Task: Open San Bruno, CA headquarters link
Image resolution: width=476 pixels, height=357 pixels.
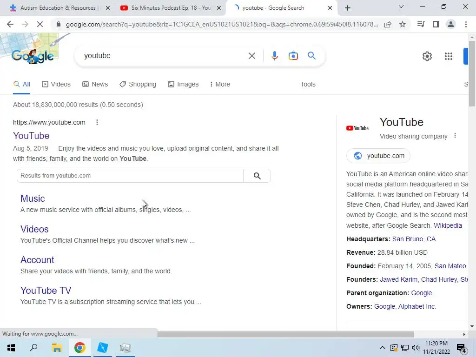Action: coord(414,239)
